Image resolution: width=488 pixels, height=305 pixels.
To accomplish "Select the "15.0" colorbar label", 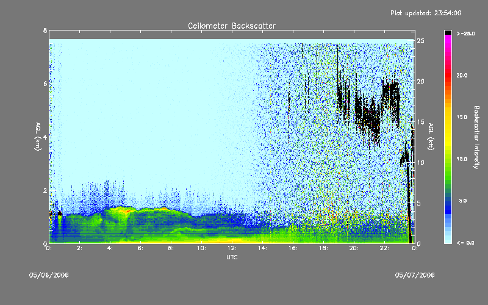I will tap(462, 117).
